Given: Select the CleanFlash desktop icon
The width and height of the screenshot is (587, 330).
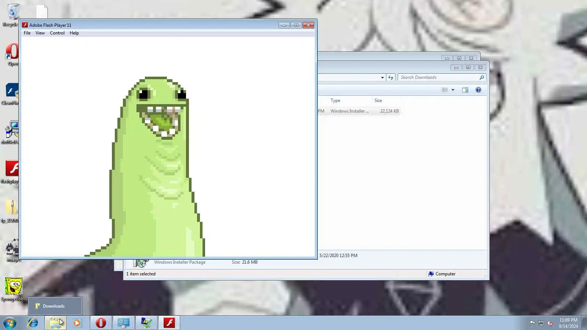Looking at the screenshot, I should pyautogui.click(x=10, y=94).
